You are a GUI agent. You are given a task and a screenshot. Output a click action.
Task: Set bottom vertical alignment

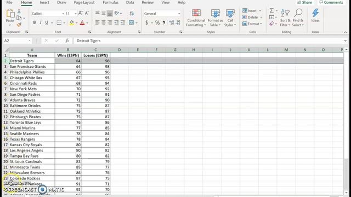coord(110,13)
